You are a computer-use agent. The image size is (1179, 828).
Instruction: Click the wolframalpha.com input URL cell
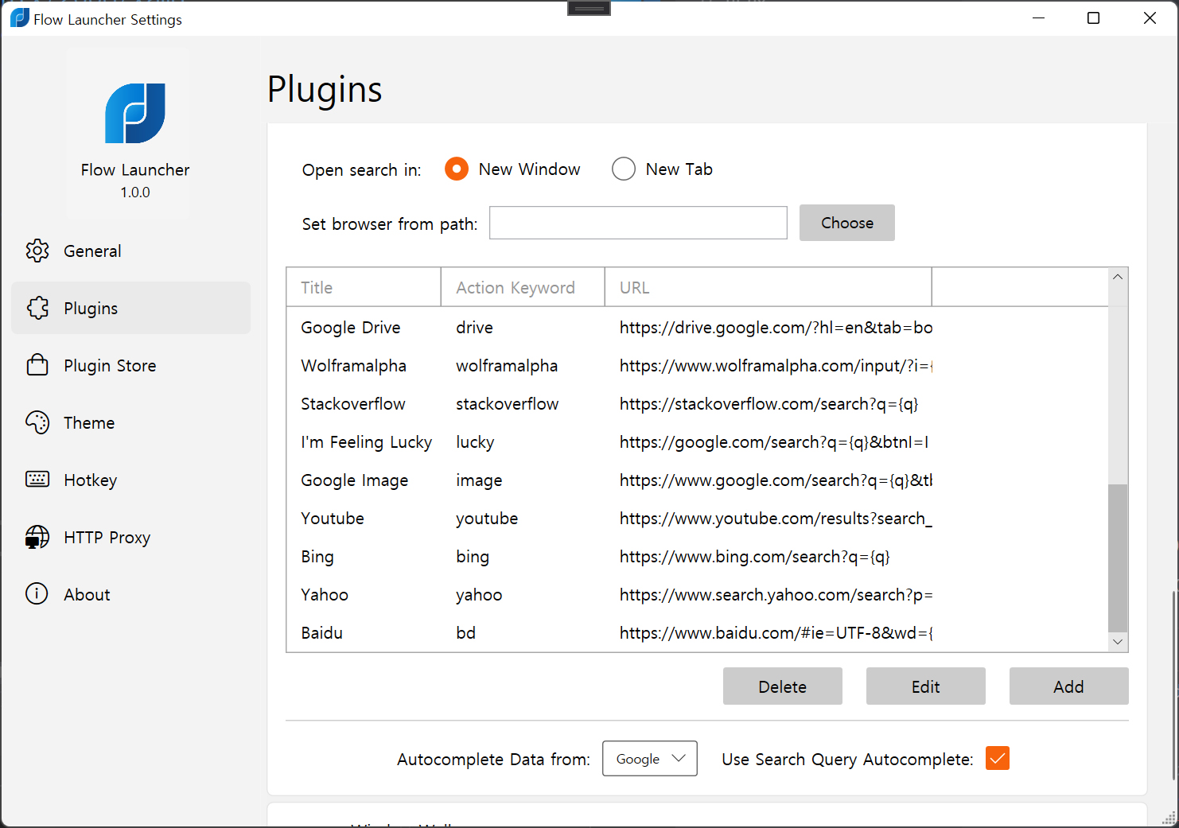point(776,365)
